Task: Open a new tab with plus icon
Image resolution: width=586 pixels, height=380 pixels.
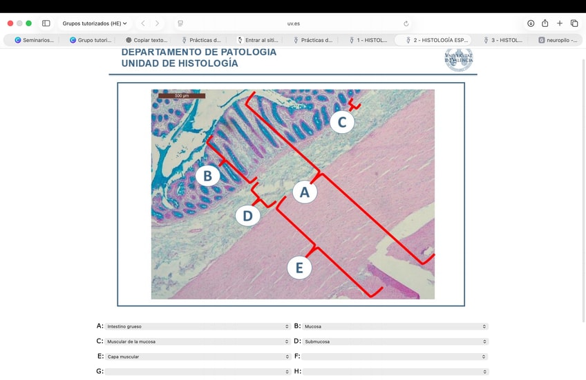Action: pyautogui.click(x=560, y=23)
